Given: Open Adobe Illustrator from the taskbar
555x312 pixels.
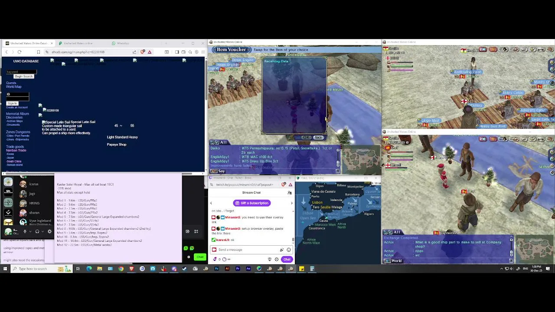Looking at the screenshot, I should coord(227,269).
